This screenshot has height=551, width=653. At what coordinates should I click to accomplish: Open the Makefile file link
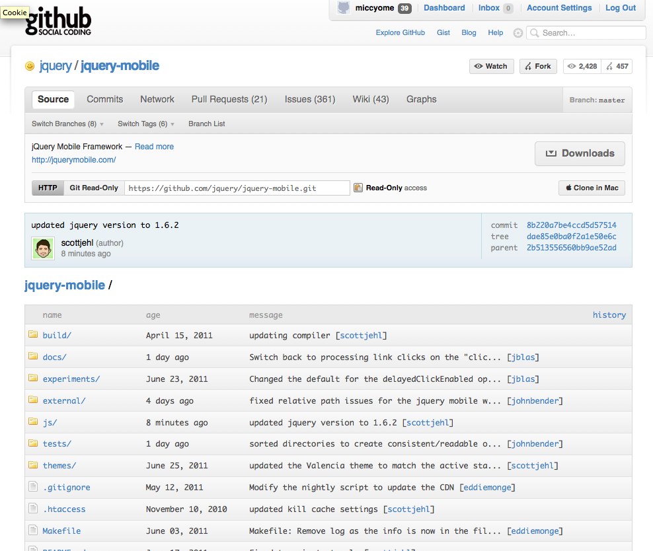tap(61, 531)
